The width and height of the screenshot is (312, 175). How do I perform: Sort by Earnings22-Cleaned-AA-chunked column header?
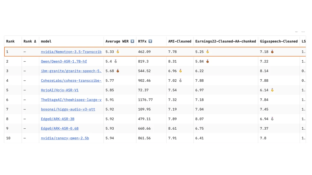226,41
